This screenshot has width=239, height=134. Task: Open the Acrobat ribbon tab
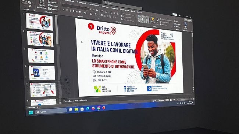click(x=139, y=12)
